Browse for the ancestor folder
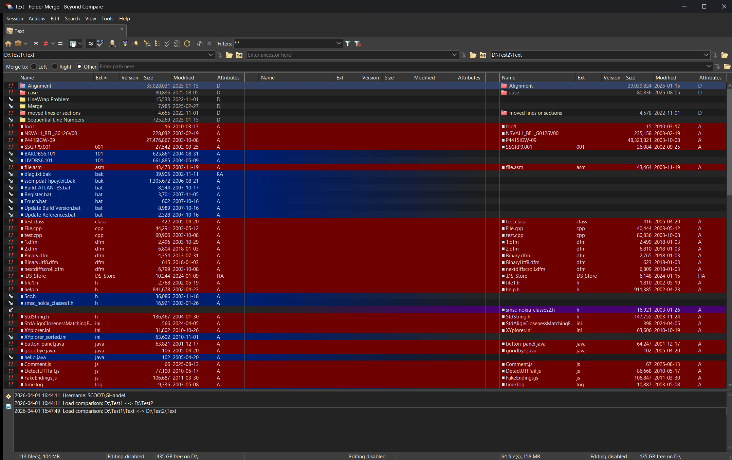The width and height of the screenshot is (732, 460). point(473,55)
